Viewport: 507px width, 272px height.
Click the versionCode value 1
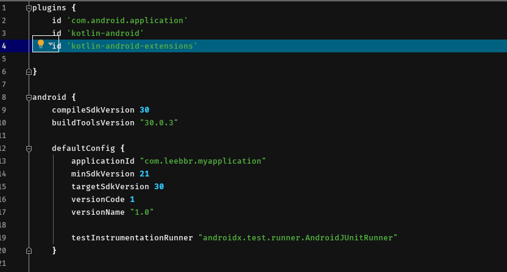point(132,200)
